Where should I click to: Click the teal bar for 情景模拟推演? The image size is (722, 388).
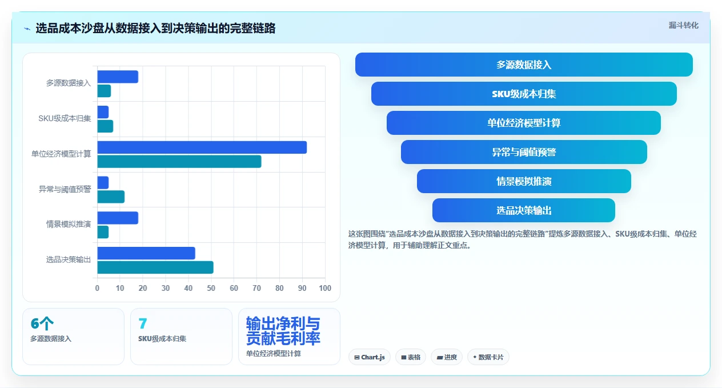click(x=103, y=232)
